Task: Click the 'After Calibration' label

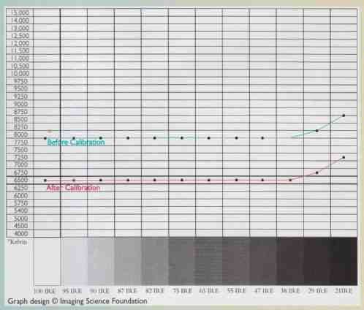Action: coord(73,188)
